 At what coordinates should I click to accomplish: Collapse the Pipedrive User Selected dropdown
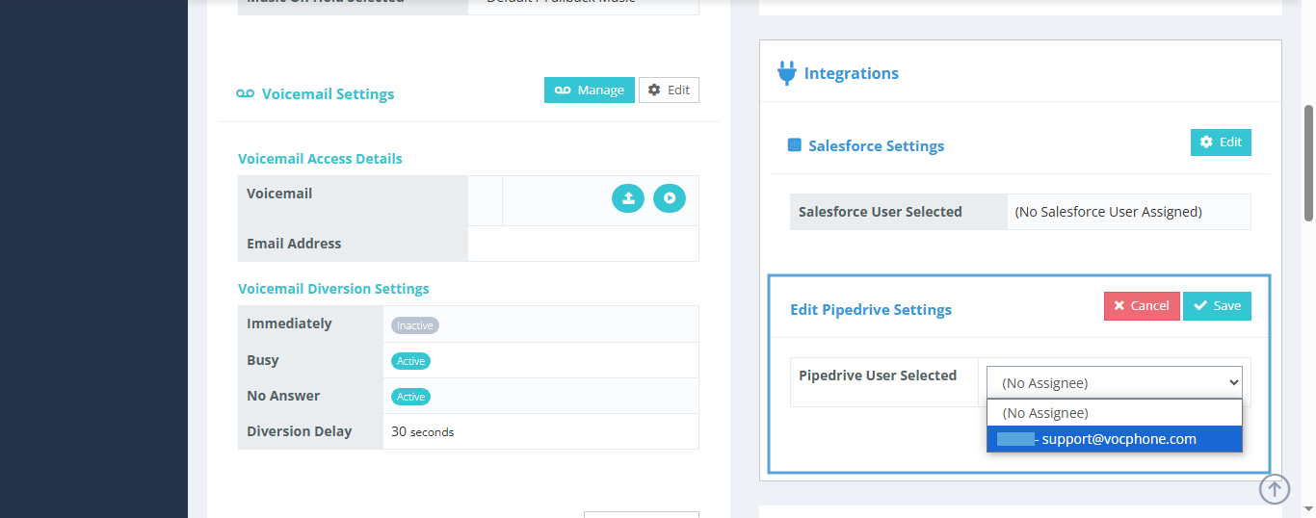1114,382
